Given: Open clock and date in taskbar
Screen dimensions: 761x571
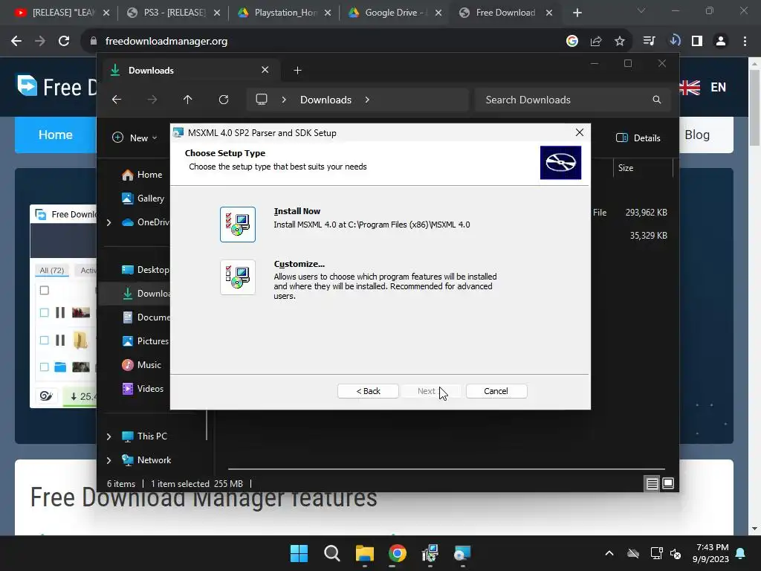Looking at the screenshot, I should point(711,553).
